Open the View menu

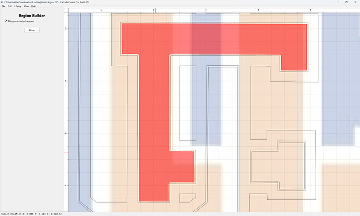(26, 6)
